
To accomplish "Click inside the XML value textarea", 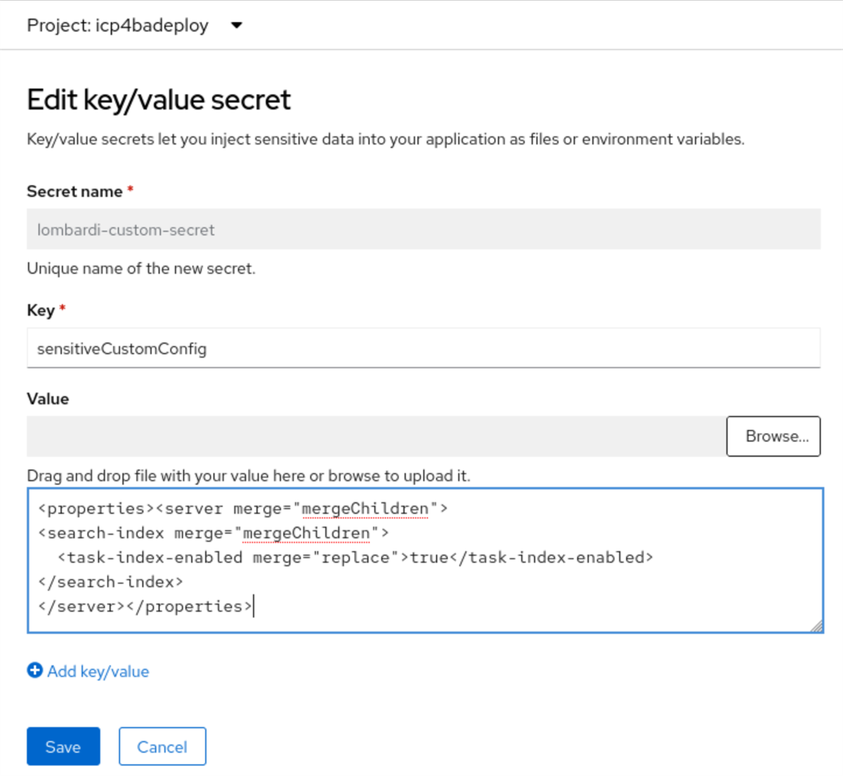I will pos(421,557).
